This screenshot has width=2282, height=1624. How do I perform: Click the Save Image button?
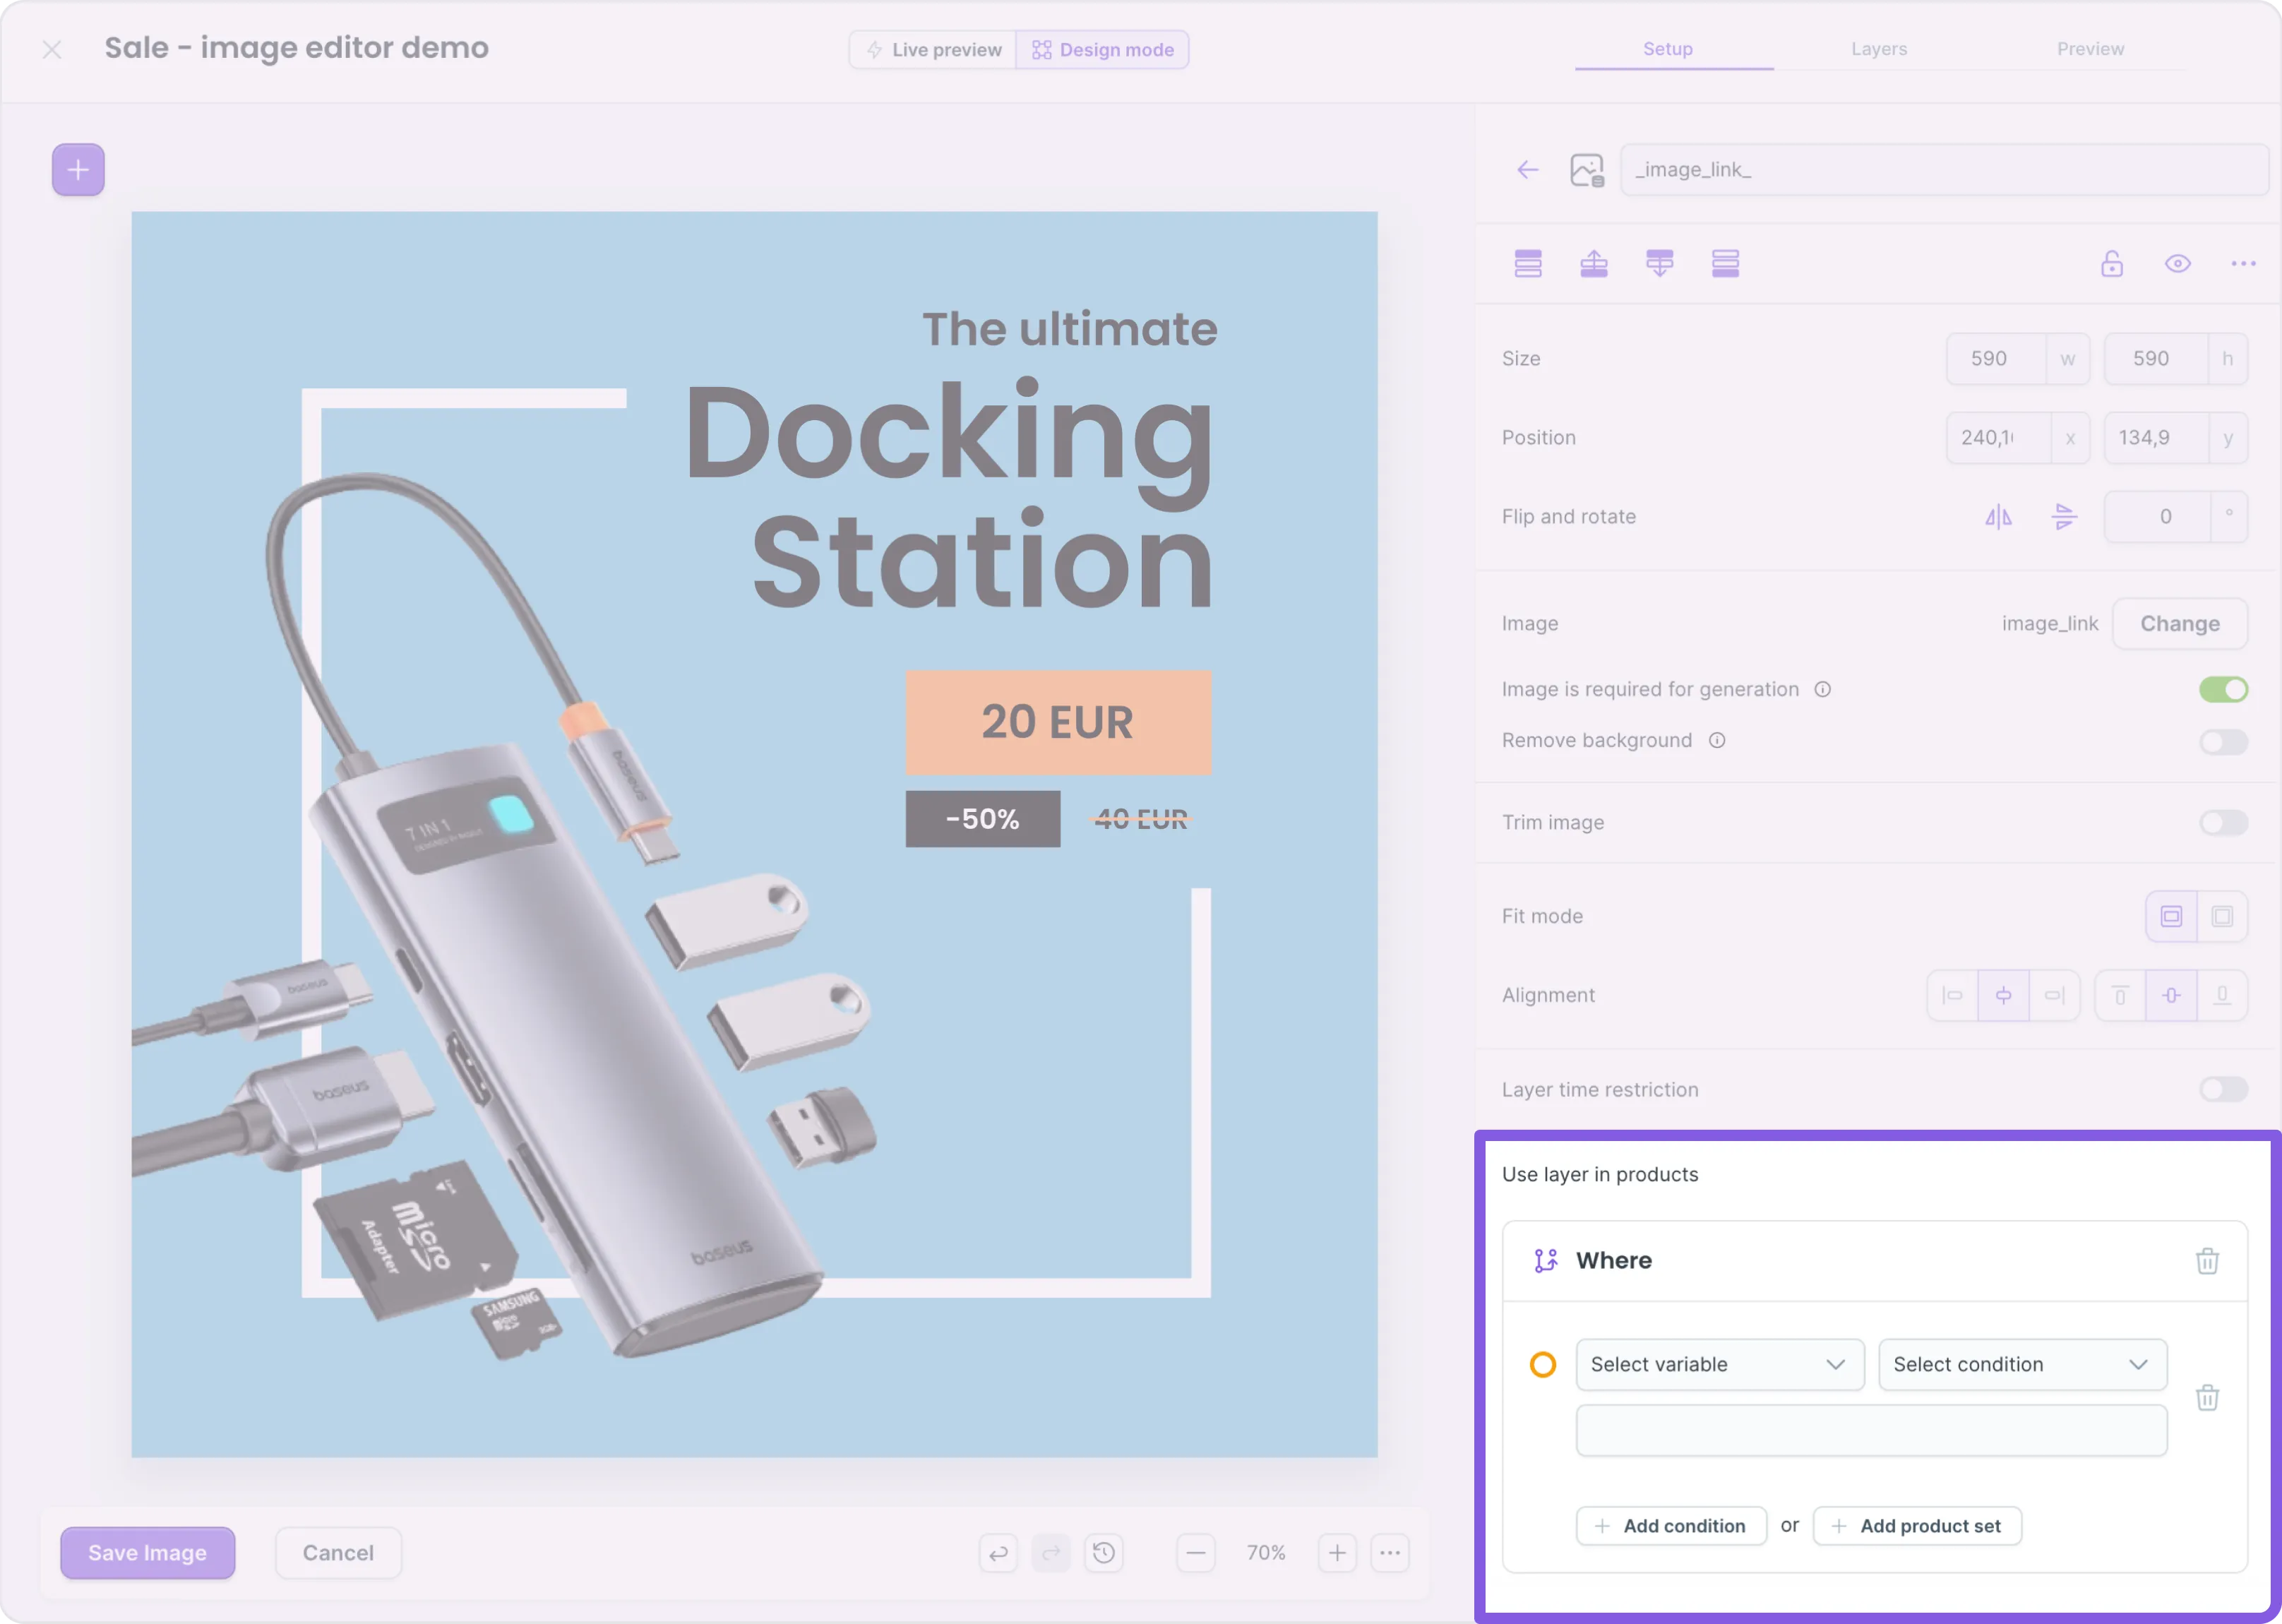[148, 1554]
